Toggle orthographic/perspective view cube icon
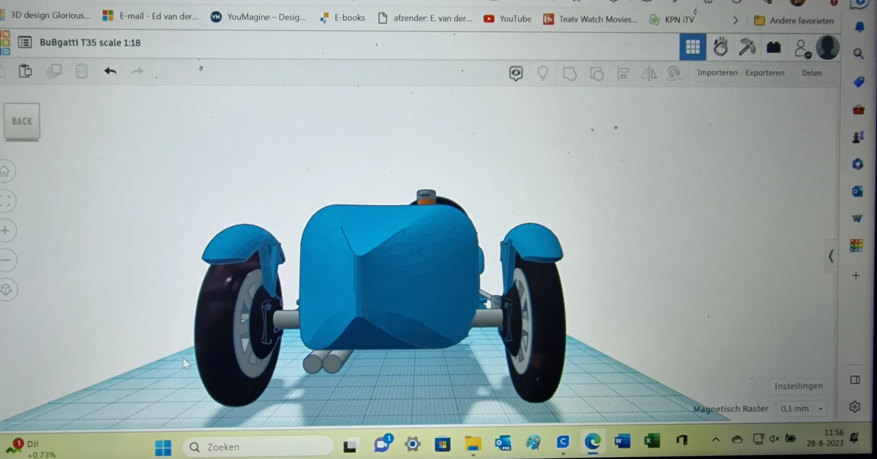Image resolution: width=877 pixels, height=459 pixels. (7, 289)
